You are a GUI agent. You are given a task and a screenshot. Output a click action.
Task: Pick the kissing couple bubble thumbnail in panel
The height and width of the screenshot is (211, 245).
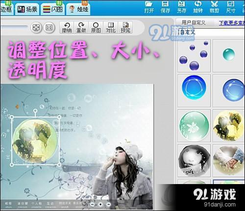click(229, 126)
